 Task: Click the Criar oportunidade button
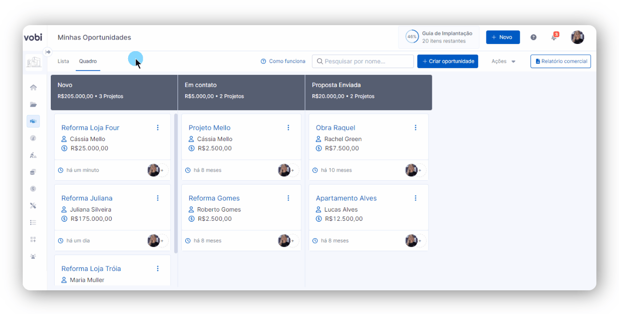[x=447, y=61]
